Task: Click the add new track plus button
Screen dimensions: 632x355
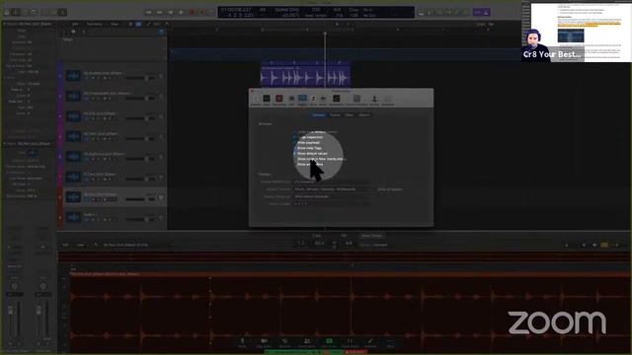Action: pyautogui.click(x=64, y=32)
